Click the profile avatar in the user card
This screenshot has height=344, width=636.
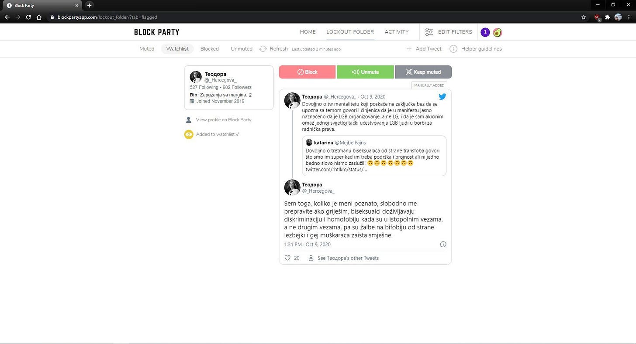[x=196, y=77]
